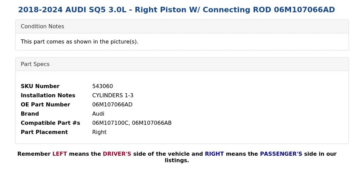Click the Part Specs panel header
The width and height of the screenshot is (354, 169).
[35, 64]
